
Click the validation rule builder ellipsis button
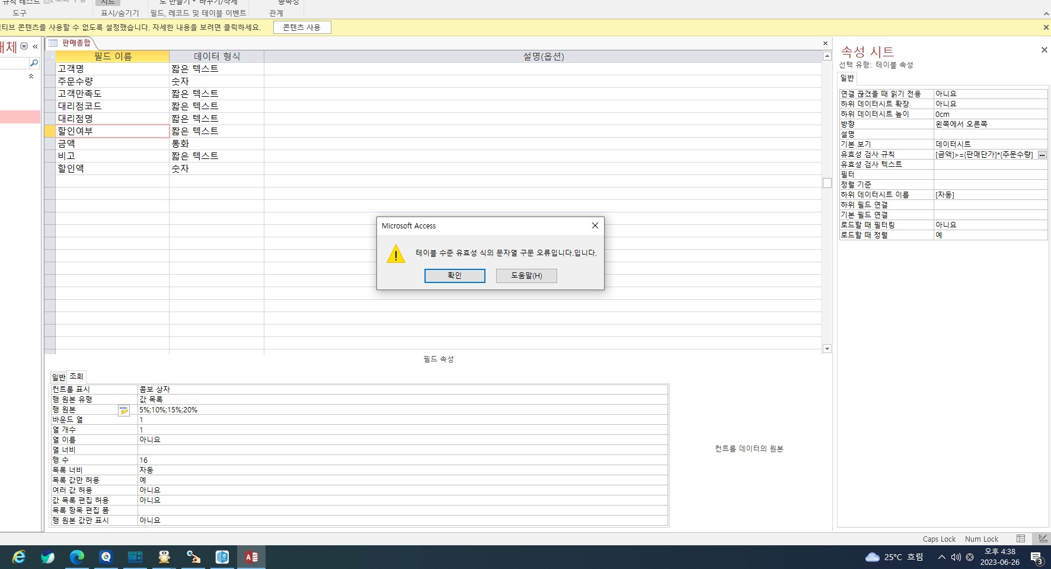(x=1042, y=155)
